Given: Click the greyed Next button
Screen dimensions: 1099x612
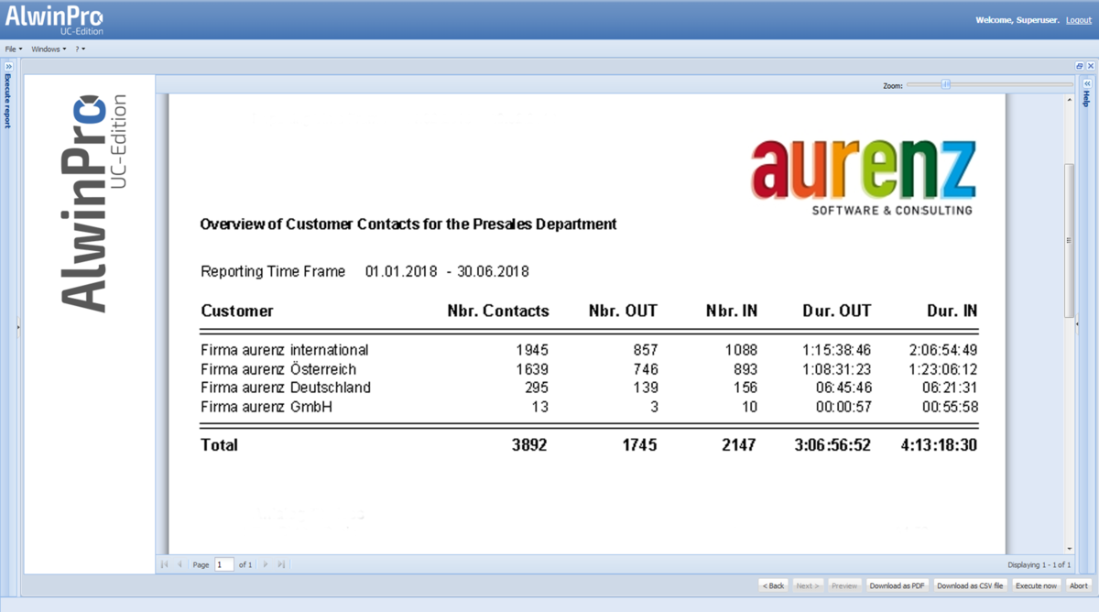Looking at the screenshot, I should coord(807,585).
